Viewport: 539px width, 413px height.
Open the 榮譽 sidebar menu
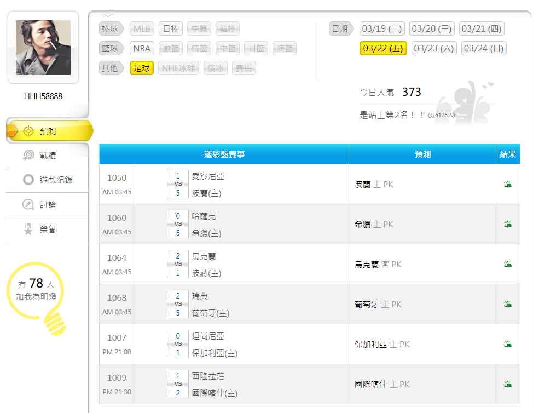click(x=48, y=229)
